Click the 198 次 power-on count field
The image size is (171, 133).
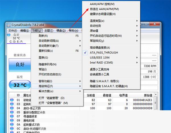pos(149,71)
